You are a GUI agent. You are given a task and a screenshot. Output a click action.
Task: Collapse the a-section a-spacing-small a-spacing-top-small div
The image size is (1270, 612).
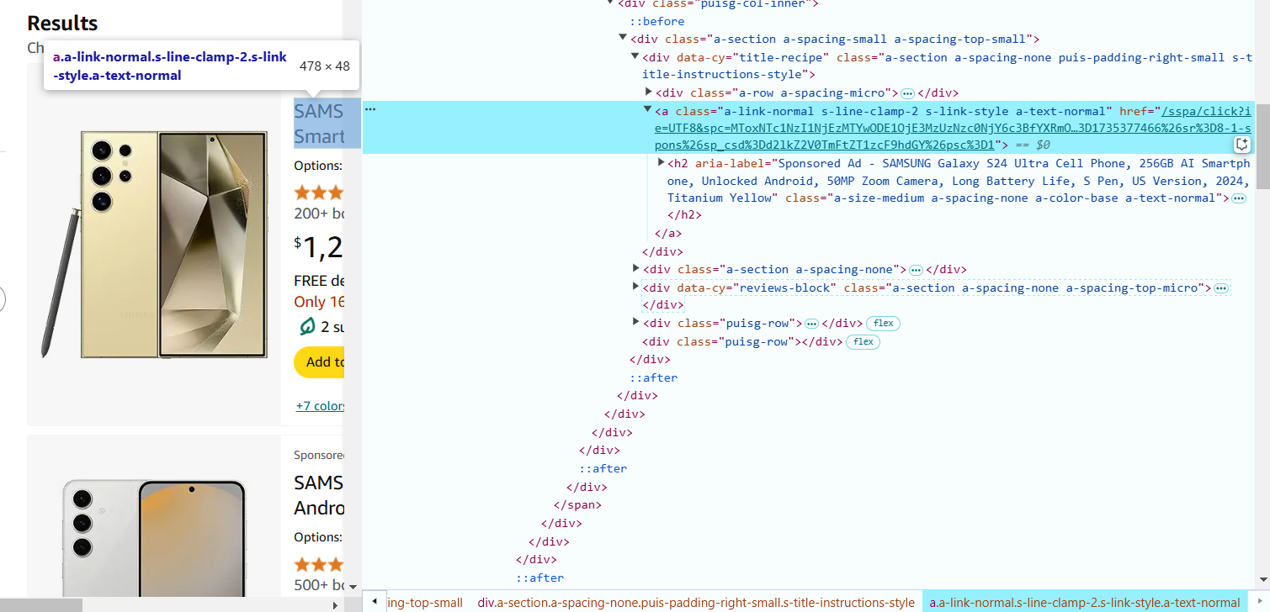pyautogui.click(x=623, y=38)
